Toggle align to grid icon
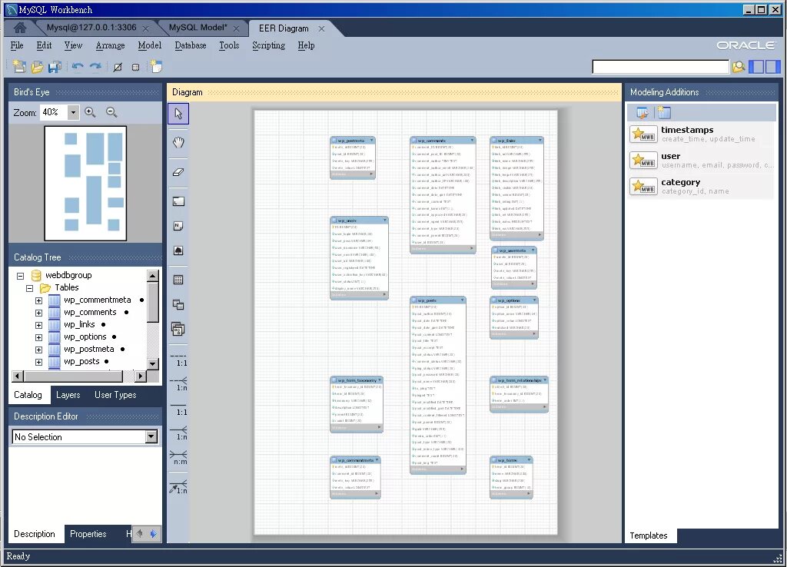787x567 pixels. [x=135, y=67]
